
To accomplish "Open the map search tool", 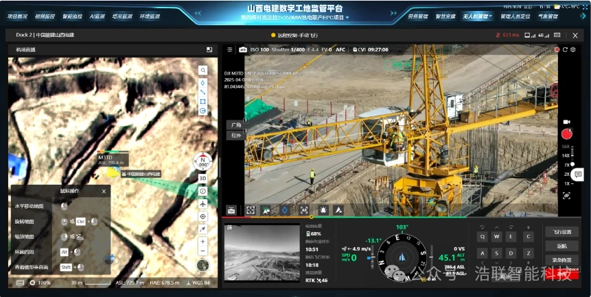I will [202, 70].
